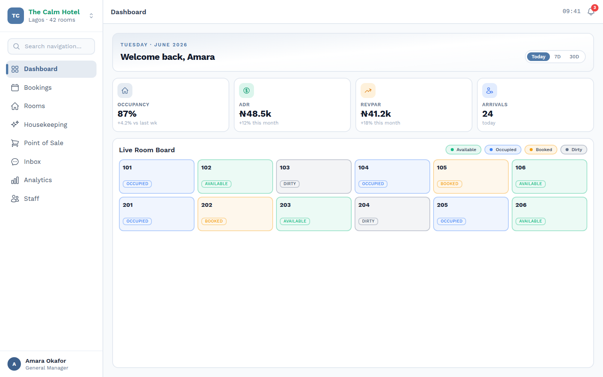Open room 106 card

coord(550,177)
